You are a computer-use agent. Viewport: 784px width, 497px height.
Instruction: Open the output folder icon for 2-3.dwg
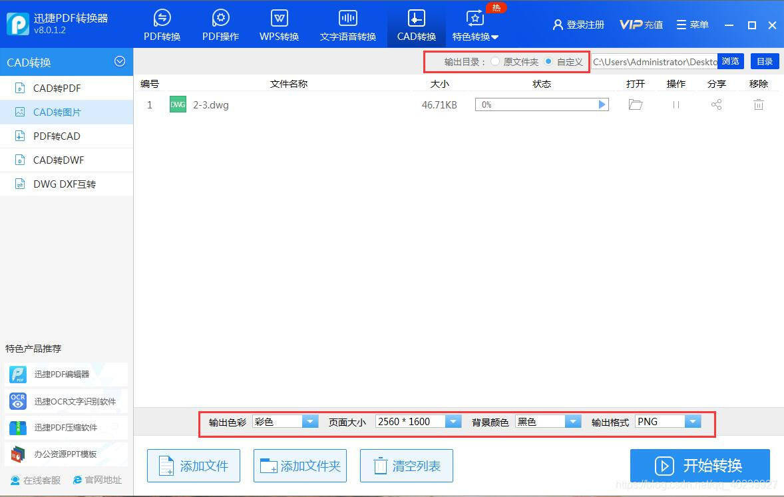(x=636, y=104)
